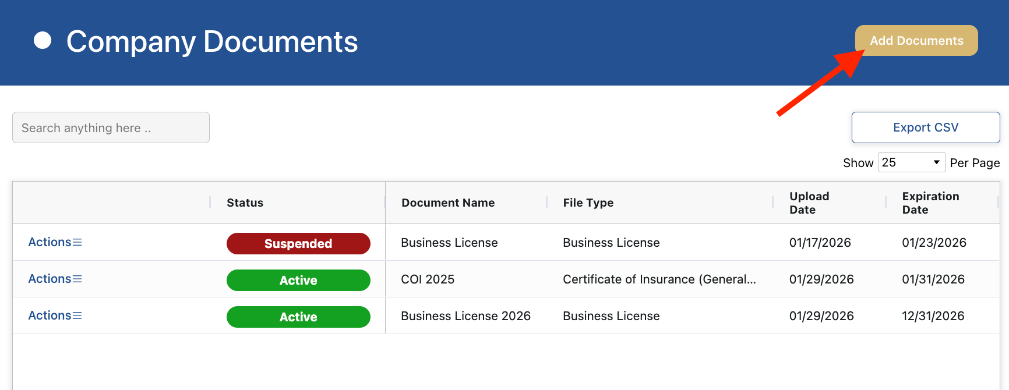
Task: Click Active badge for Business License 2026
Action: coord(298,317)
